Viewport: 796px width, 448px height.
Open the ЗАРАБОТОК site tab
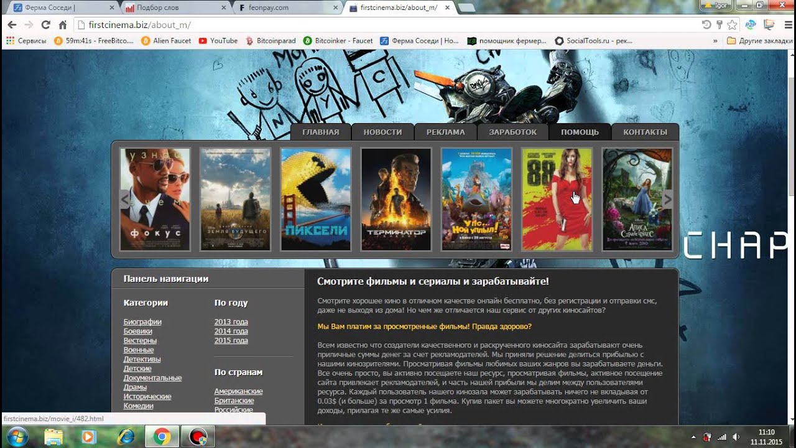click(x=513, y=132)
